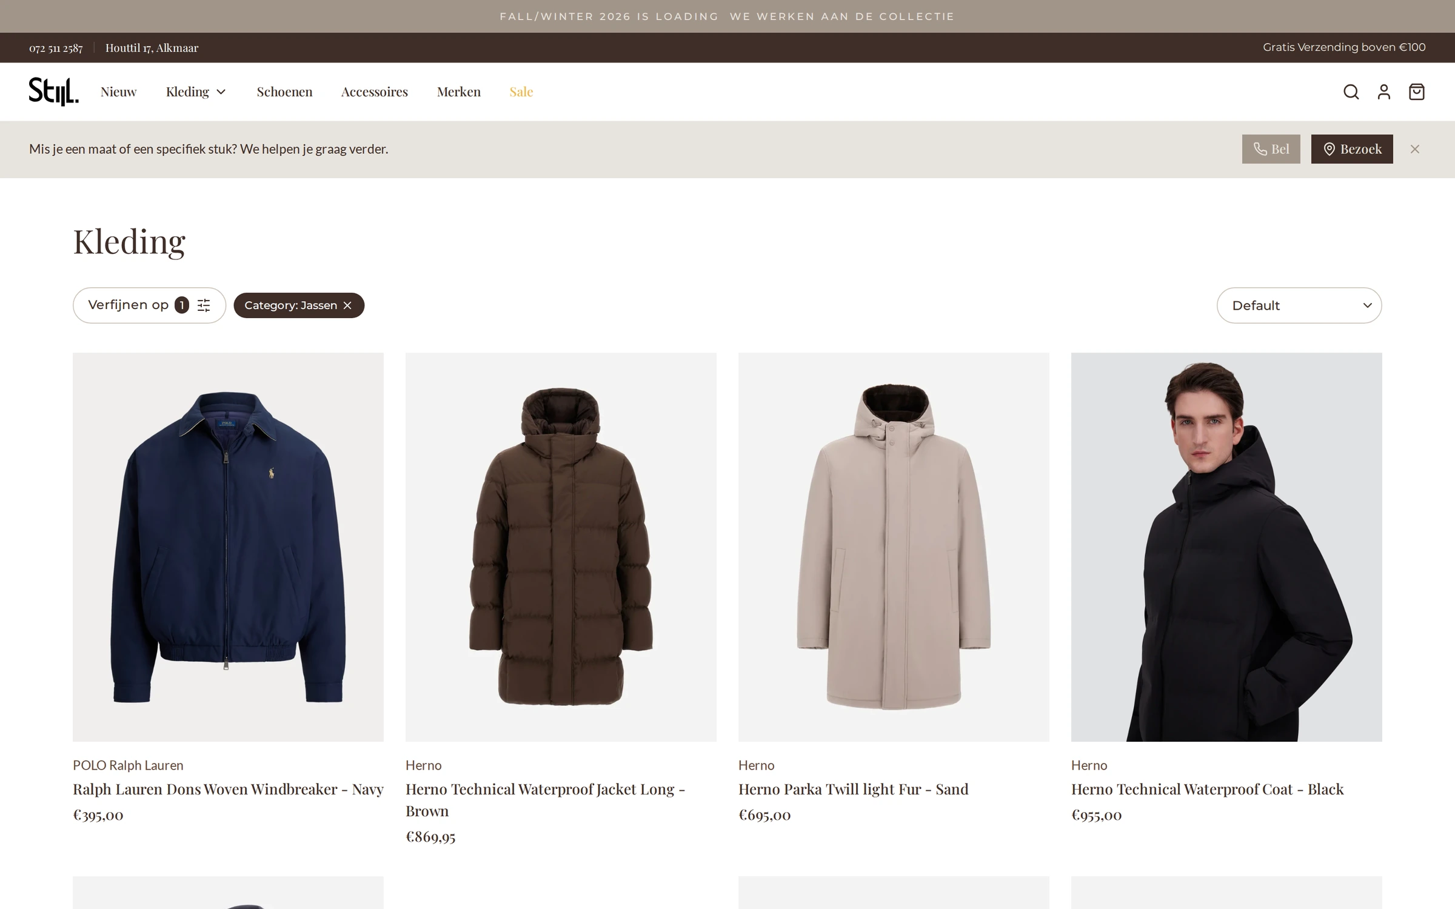Remove the Category: Jassen filter chip
Screen dimensions: 1455x909
(x=347, y=305)
